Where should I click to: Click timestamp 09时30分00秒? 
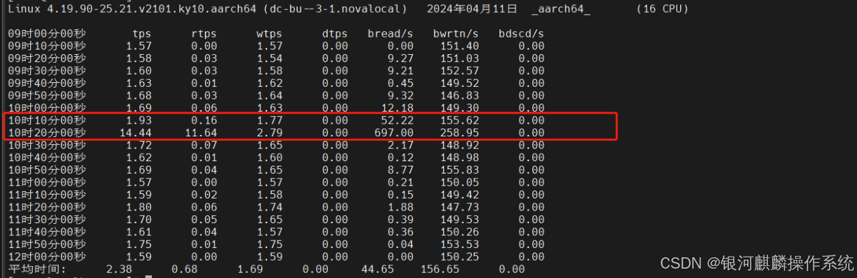pos(47,71)
